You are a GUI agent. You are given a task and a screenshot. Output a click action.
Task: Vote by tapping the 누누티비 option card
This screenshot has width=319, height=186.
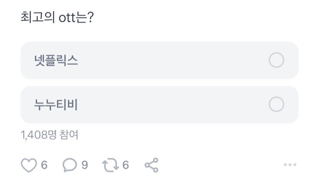[x=159, y=104]
